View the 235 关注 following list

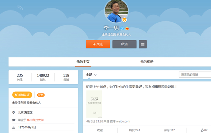pos(20,77)
